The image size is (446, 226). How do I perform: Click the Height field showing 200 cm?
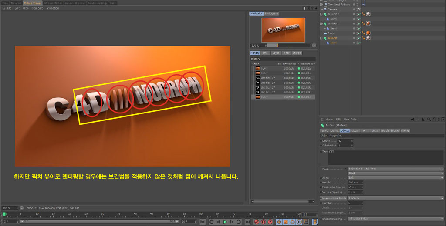[x=355, y=183]
